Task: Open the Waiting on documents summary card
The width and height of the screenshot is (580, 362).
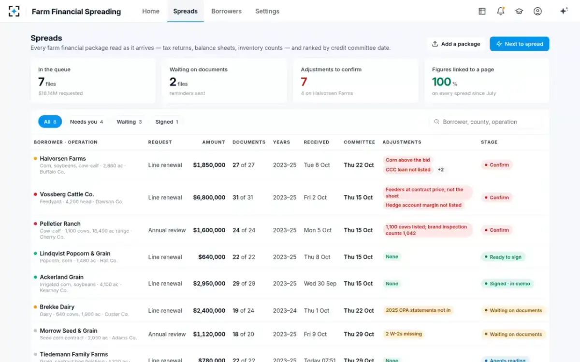Action: click(224, 81)
